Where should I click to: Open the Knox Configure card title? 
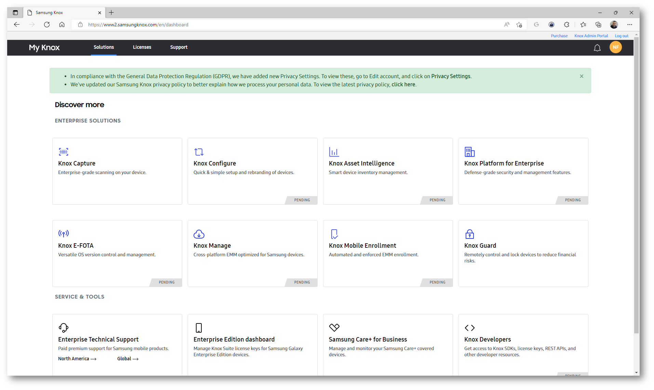click(x=215, y=163)
